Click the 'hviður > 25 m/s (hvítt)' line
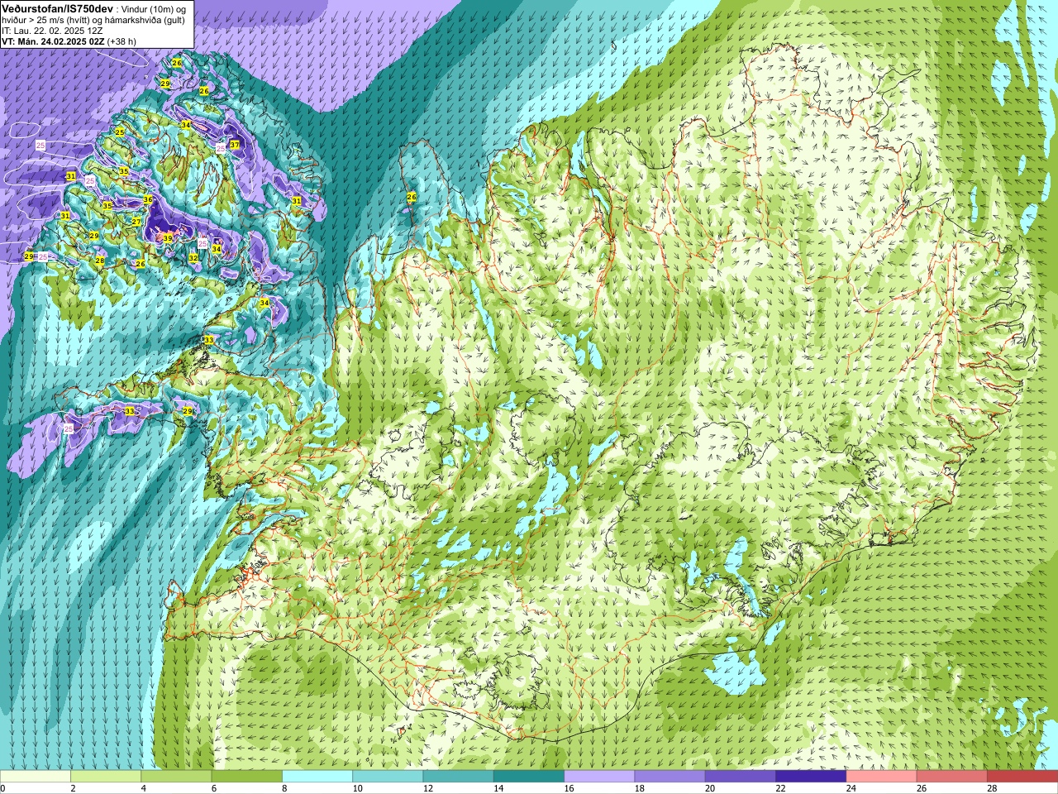The image size is (1058, 794). [45, 20]
